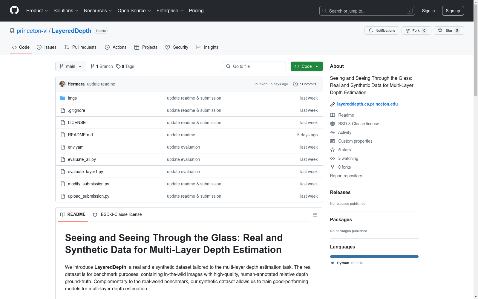
Task: Click the file icon for evaluate_layer1.py
Action: click(63, 172)
